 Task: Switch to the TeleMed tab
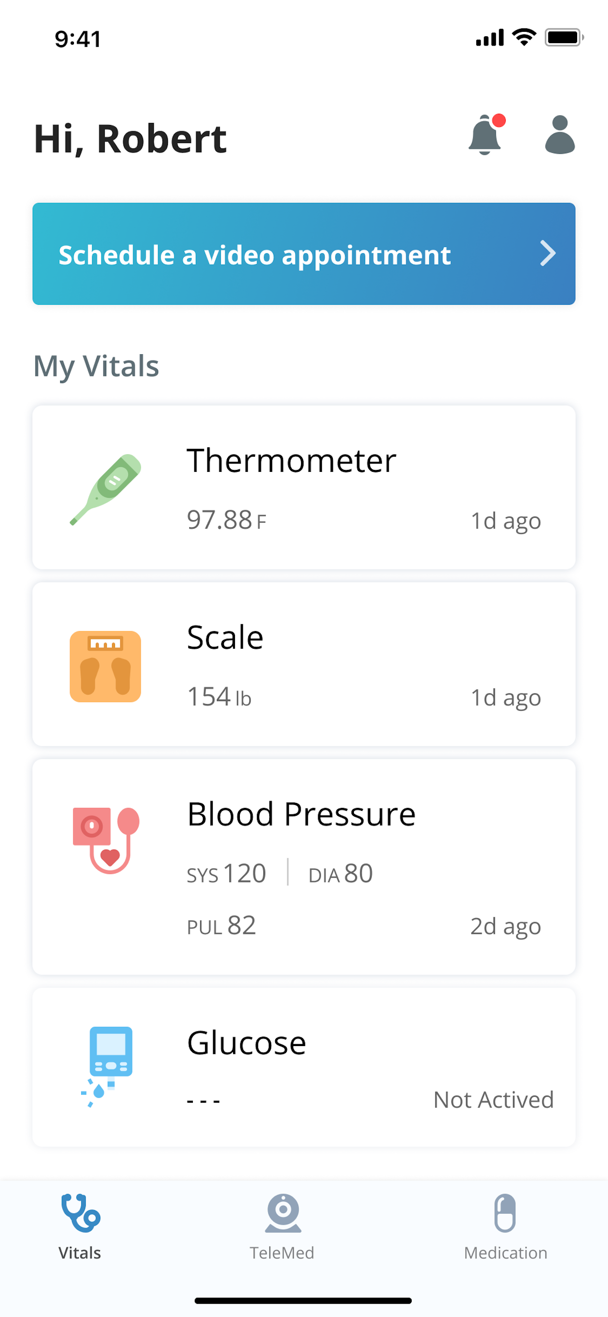[x=282, y=1224]
